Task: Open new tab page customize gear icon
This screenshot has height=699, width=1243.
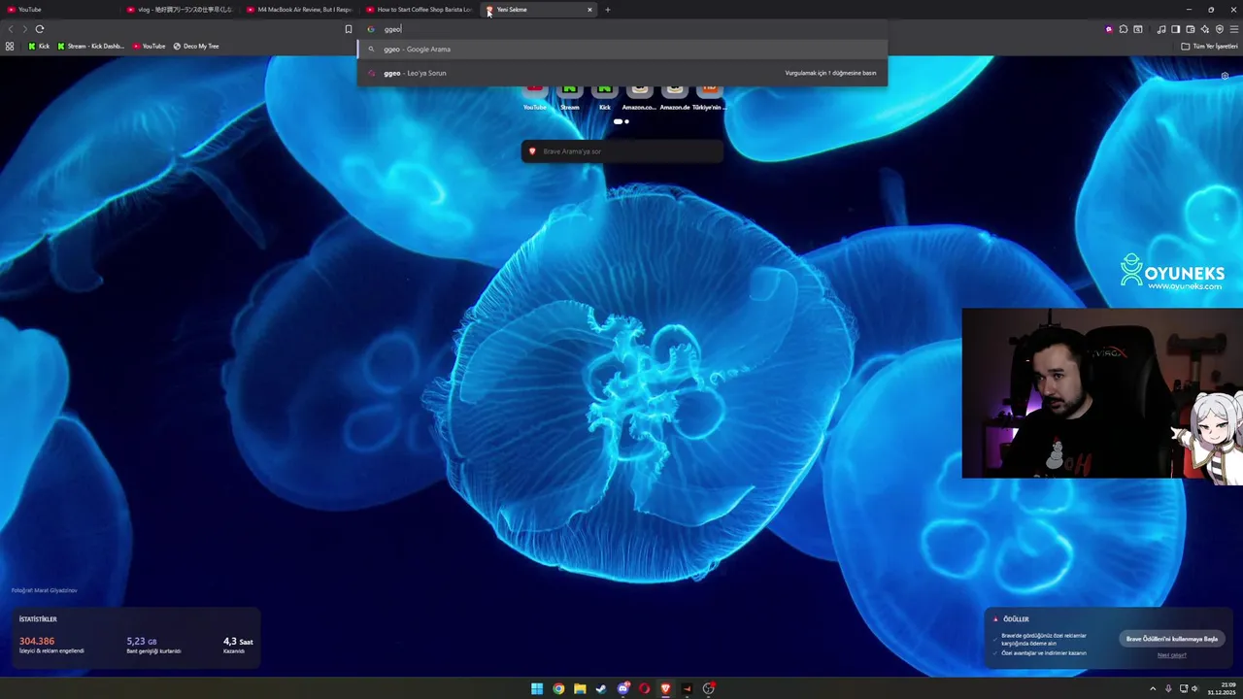Action: 1226,76
